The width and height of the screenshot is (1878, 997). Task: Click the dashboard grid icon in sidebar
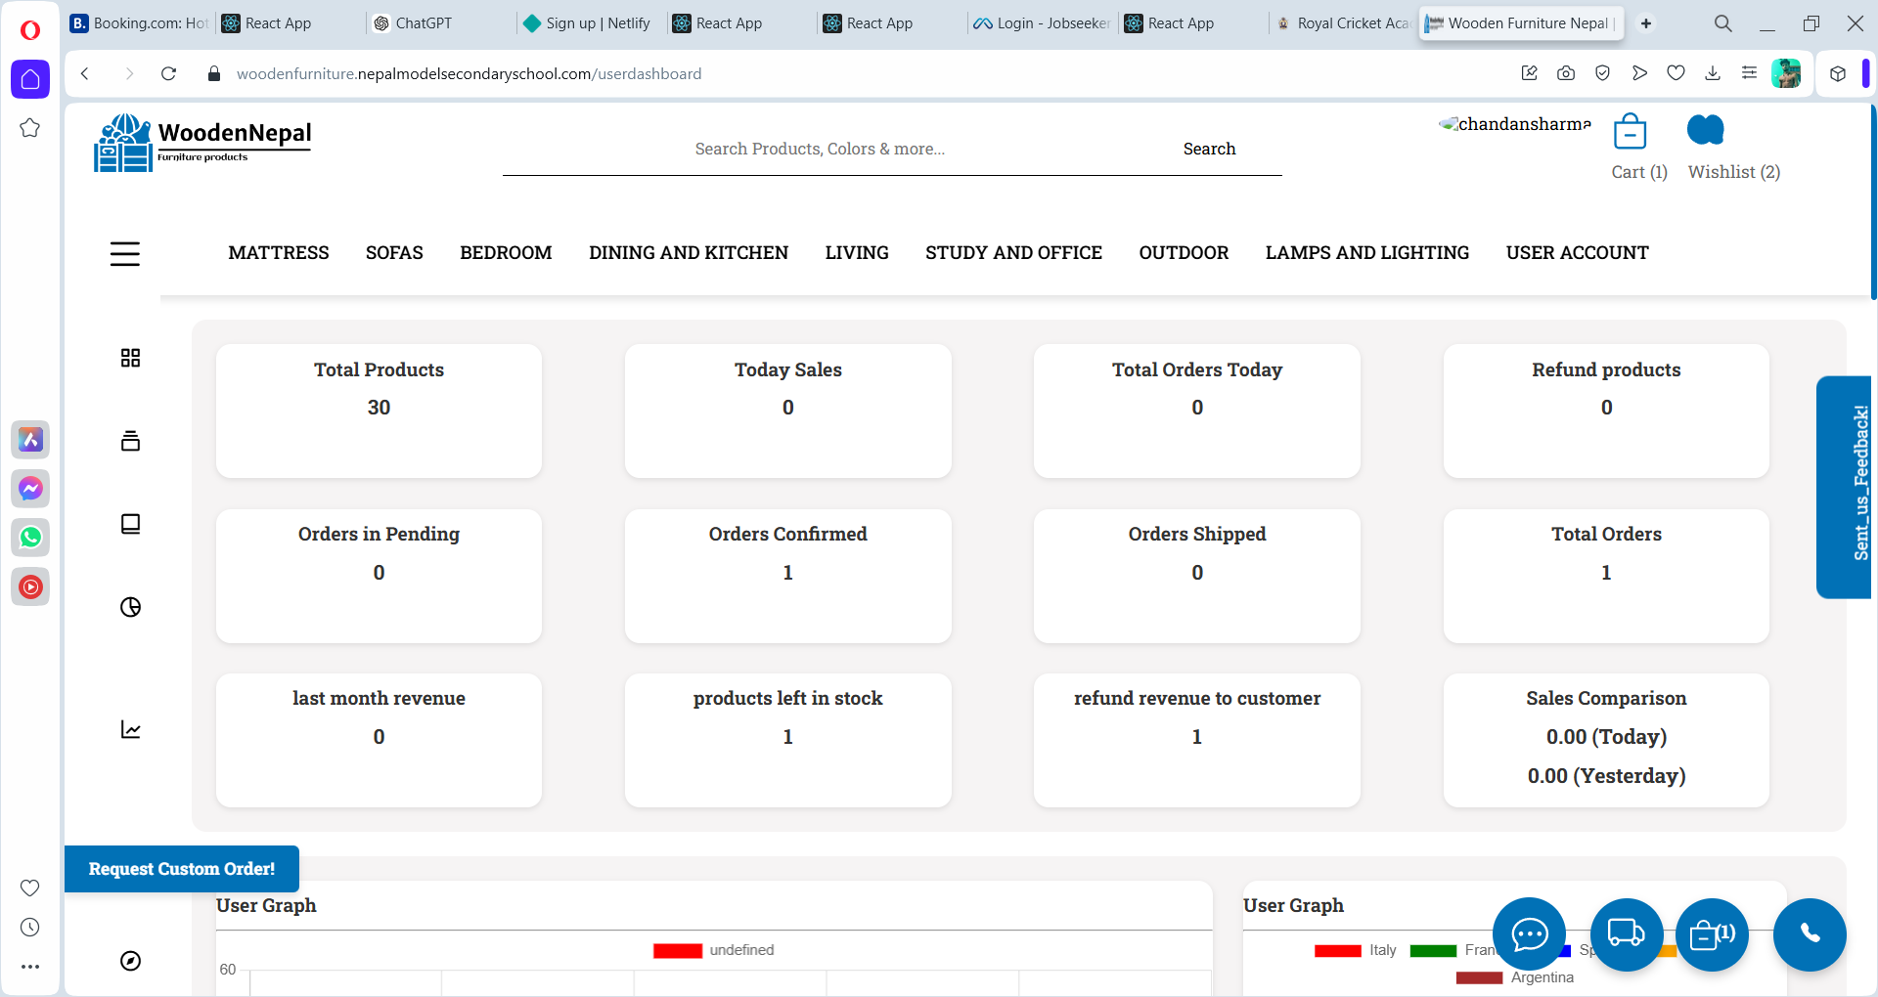[130, 358]
